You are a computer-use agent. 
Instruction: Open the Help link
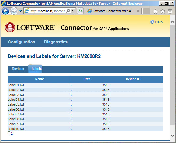(159, 22)
